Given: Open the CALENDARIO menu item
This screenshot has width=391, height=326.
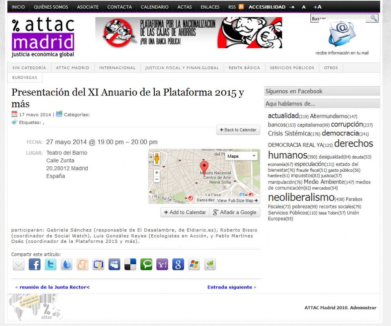Looking at the screenshot, I should click(154, 7).
